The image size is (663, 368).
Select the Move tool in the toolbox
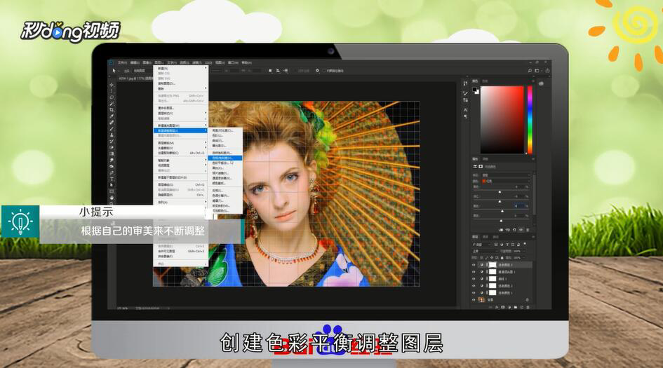pyautogui.click(x=112, y=85)
